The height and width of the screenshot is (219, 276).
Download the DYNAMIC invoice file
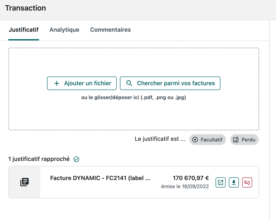point(234,183)
